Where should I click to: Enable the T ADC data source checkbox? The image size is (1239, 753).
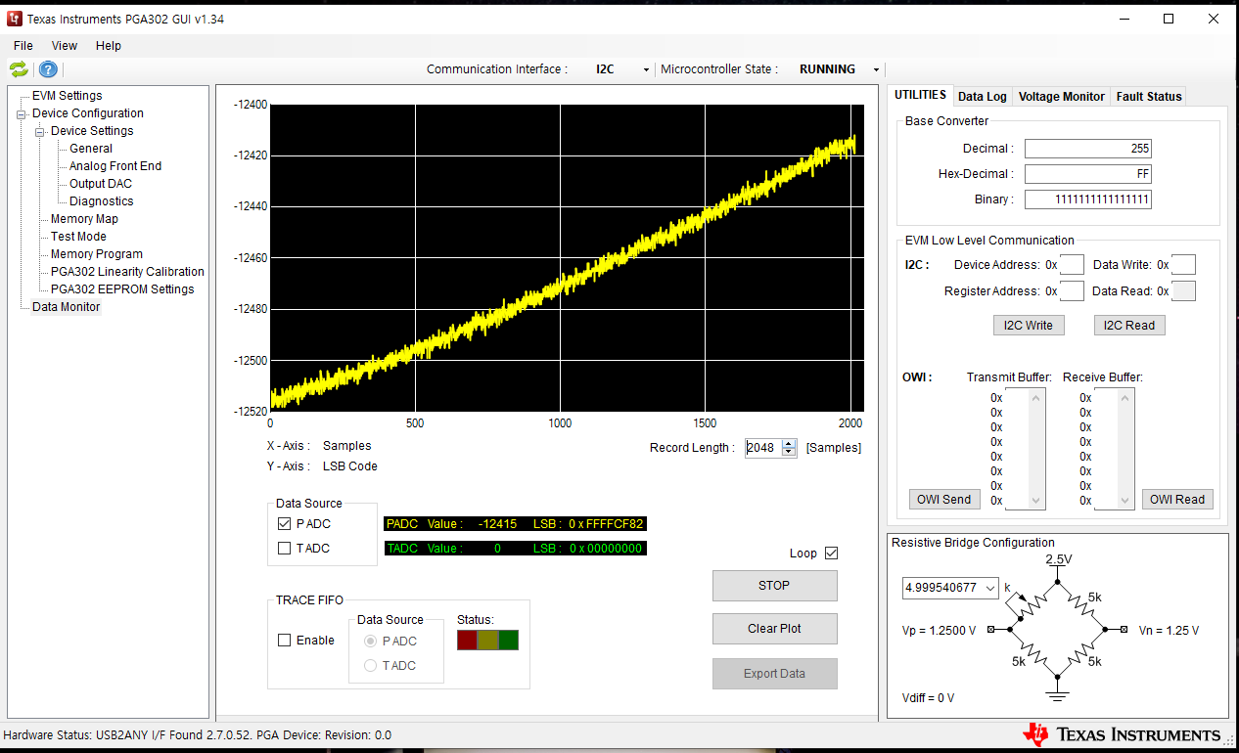(x=284, y=549)
